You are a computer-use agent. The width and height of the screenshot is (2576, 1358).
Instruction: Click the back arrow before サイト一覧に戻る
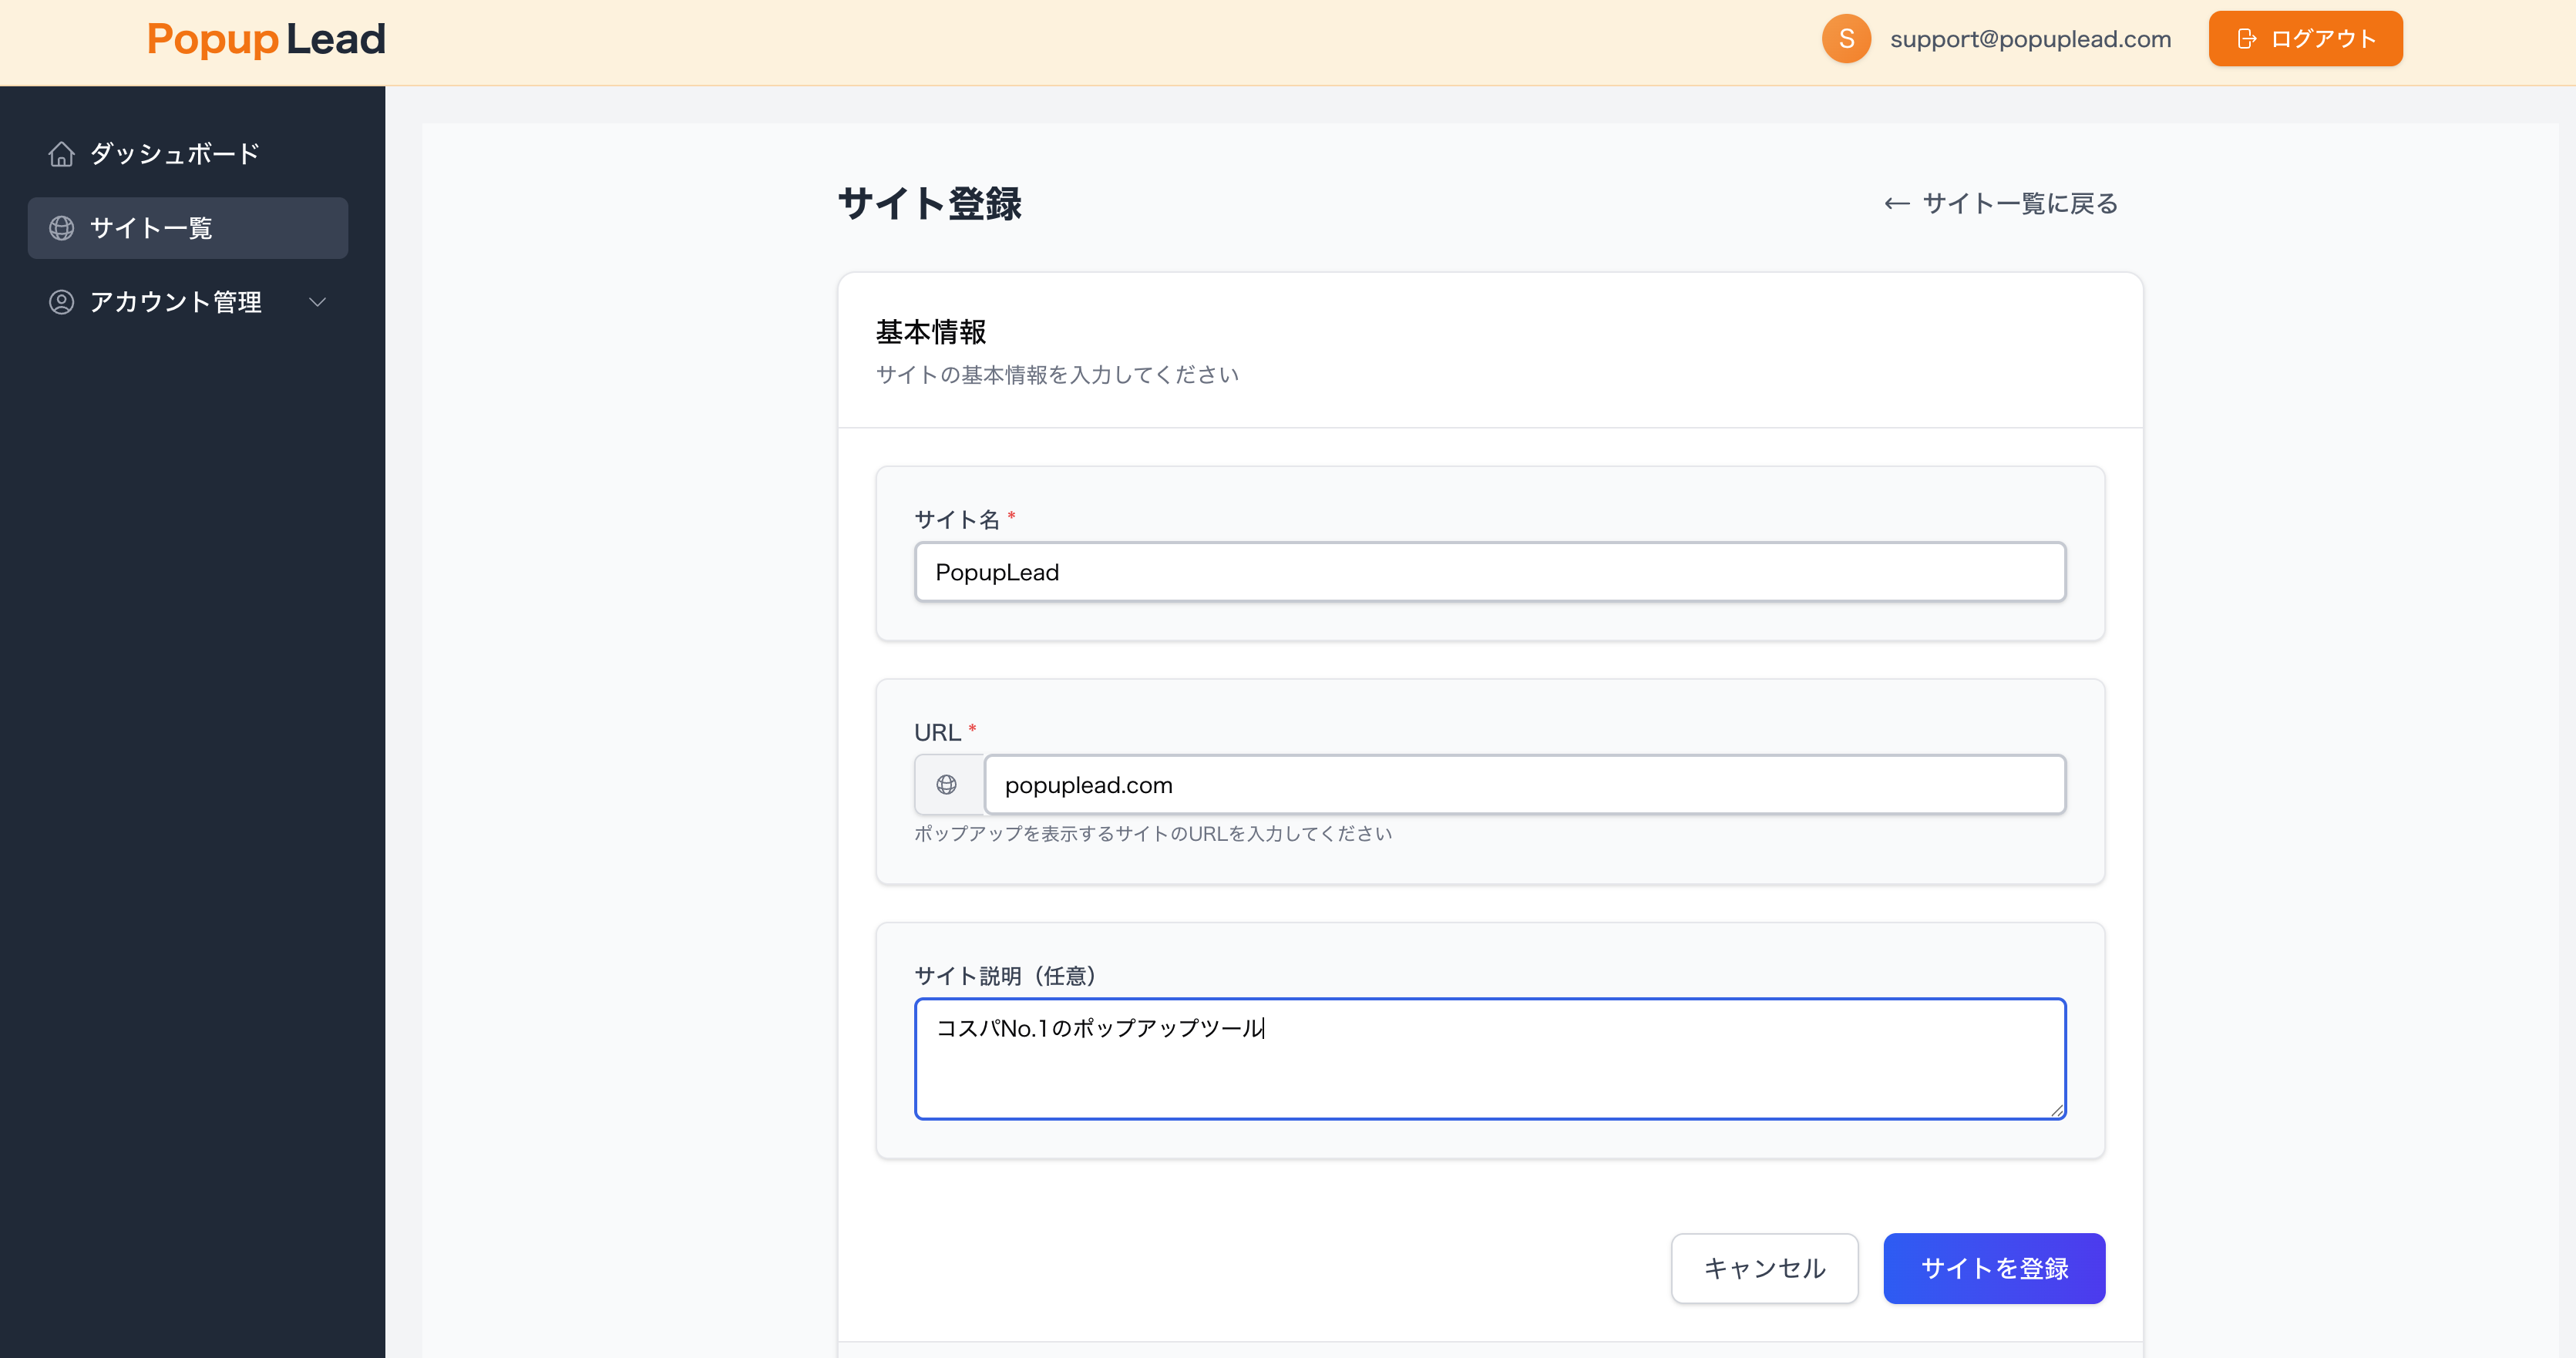[1897, 203]
